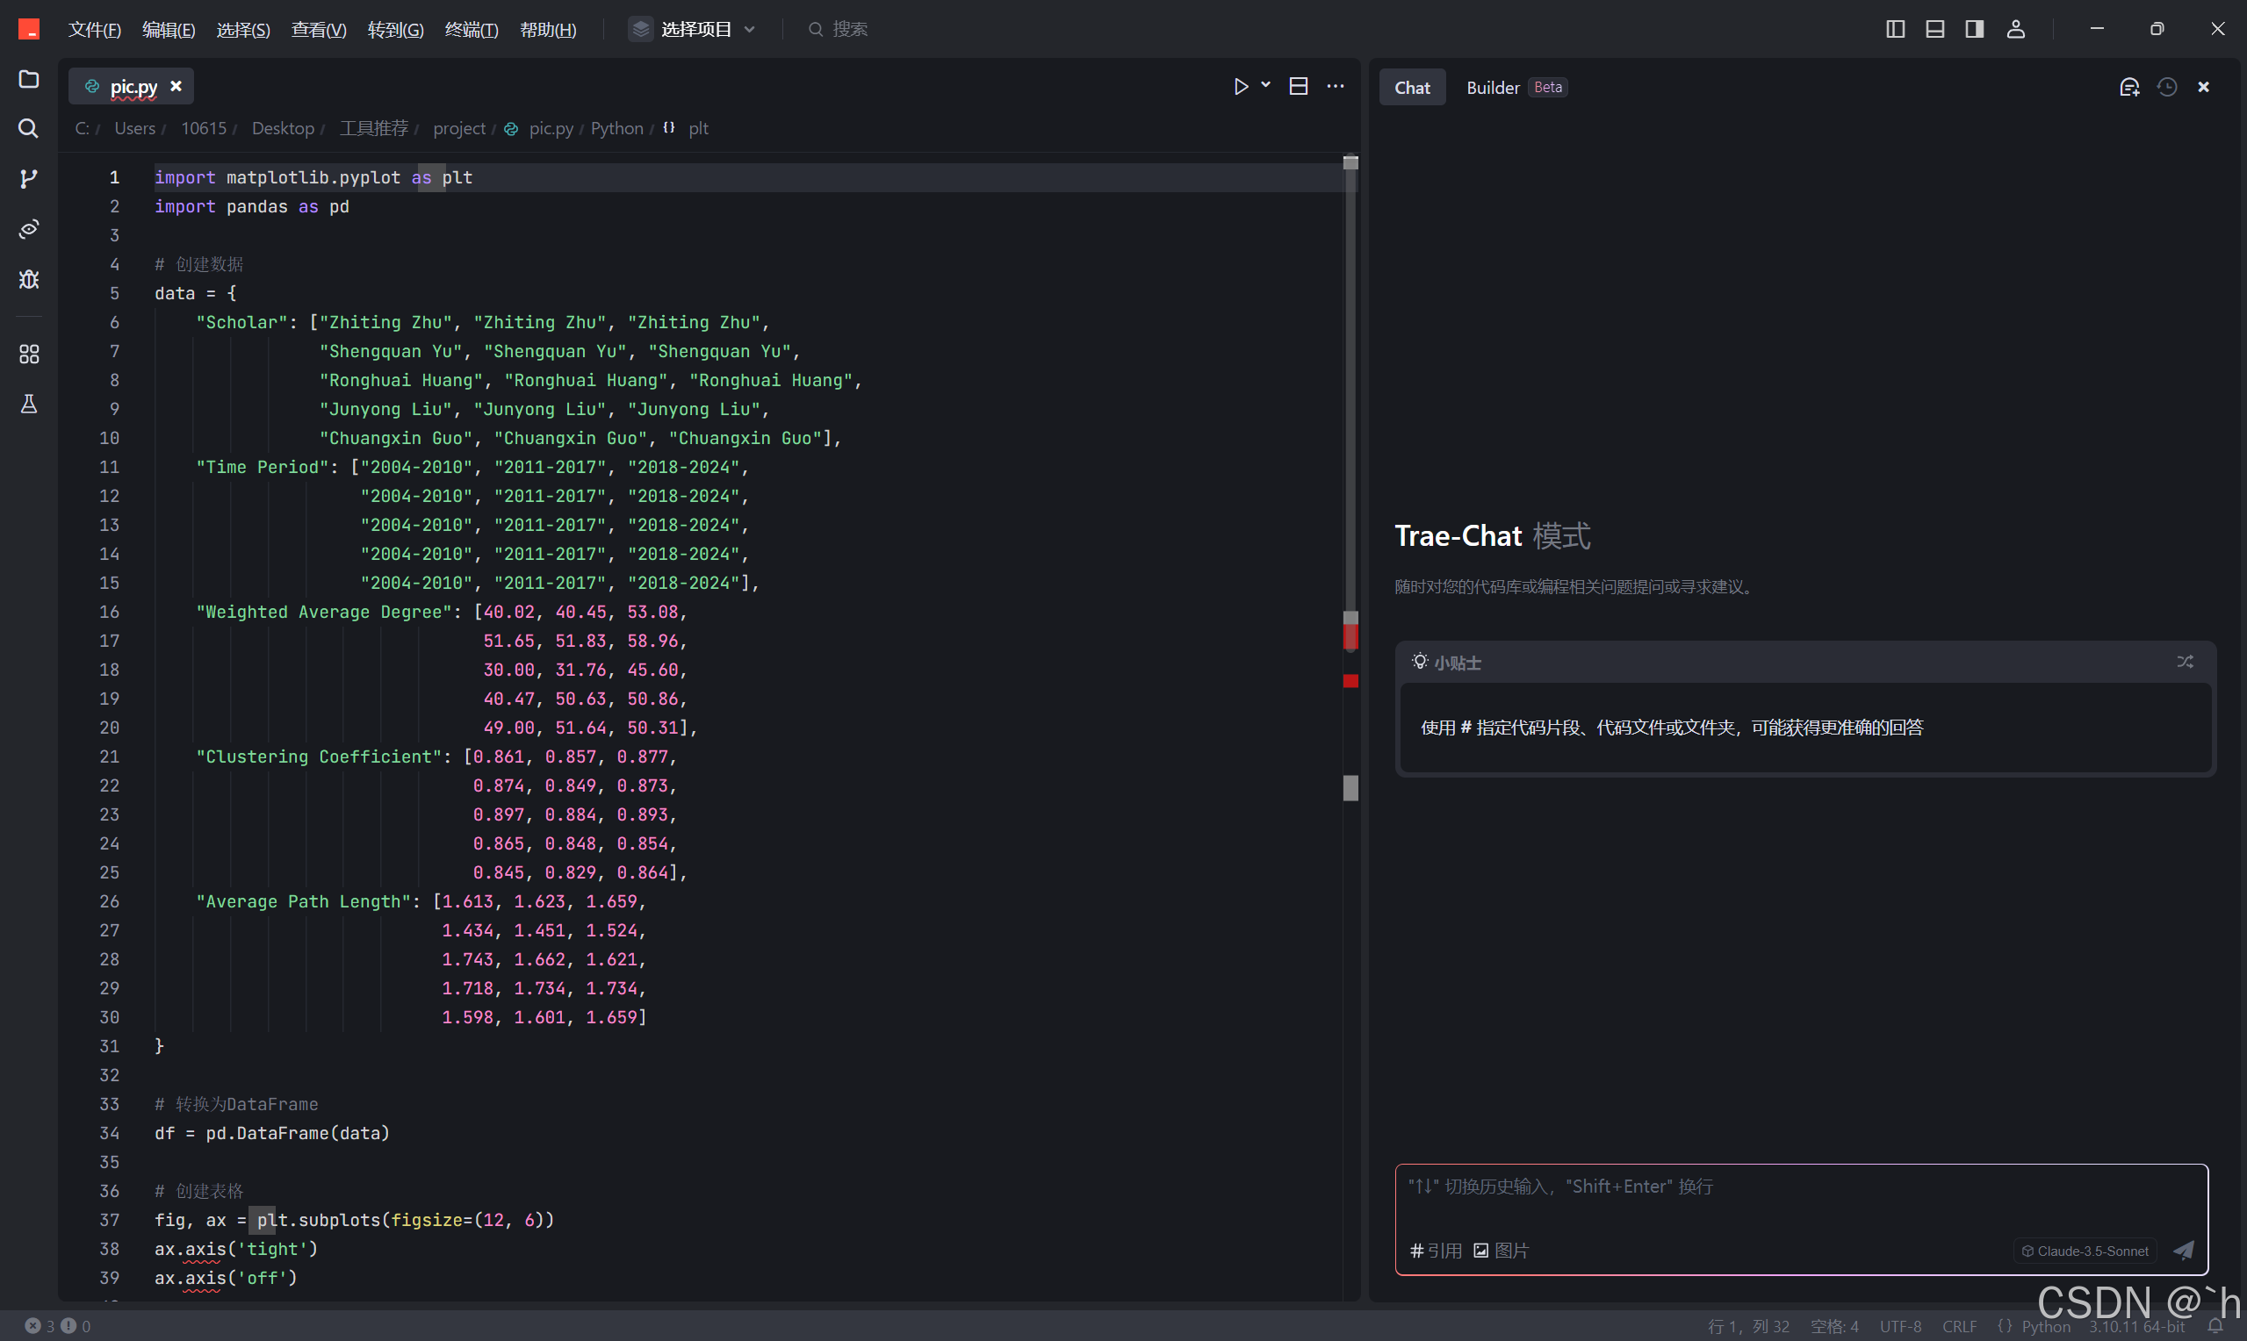Click the #引用 reference button
Viewport: 2247px width, 1341px height.
1436,1251
